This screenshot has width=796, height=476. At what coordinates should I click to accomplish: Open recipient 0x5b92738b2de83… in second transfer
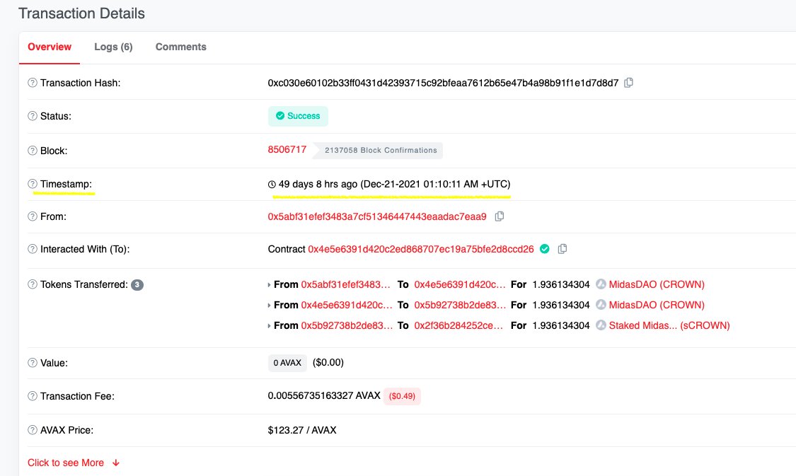point(460,305)
